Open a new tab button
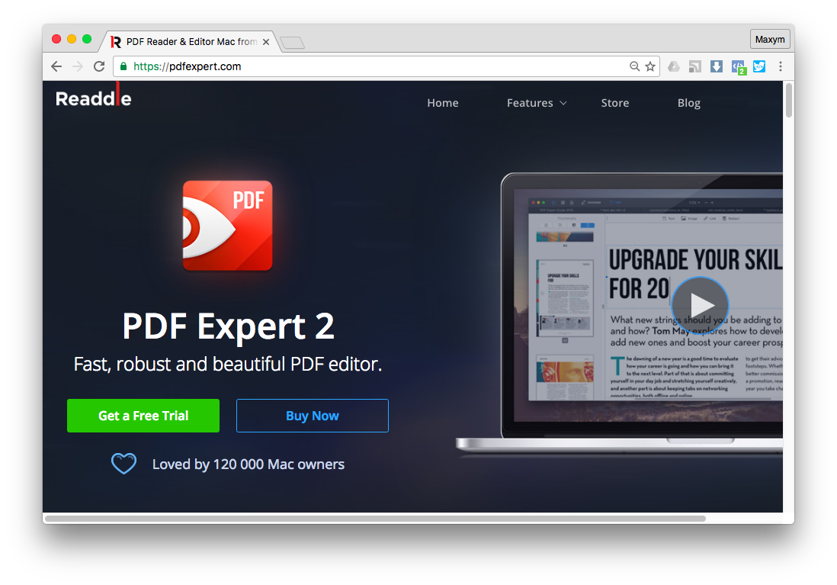 (293, 42)
